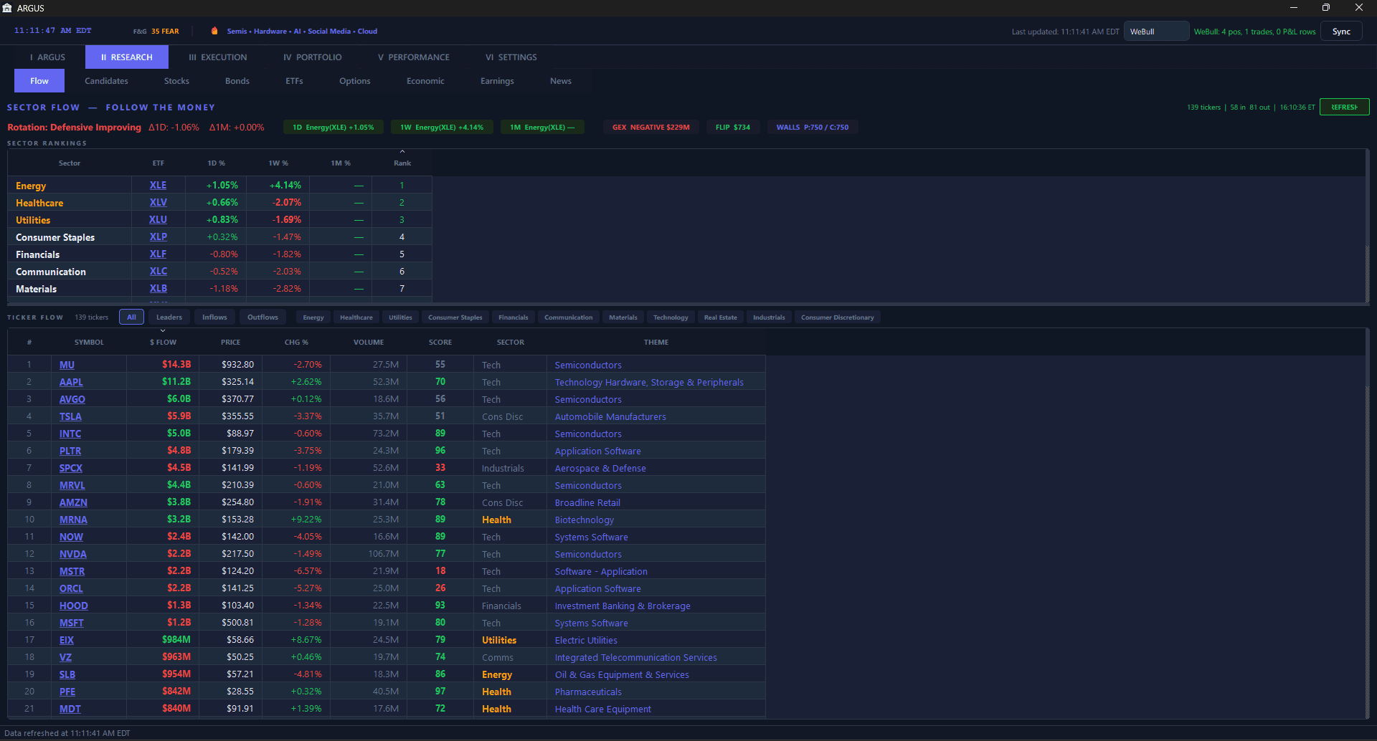Select the Flow sub-tab

(x=39, y=81)
